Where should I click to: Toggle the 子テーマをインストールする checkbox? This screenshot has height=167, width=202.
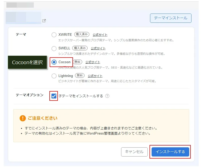(54, 96)
